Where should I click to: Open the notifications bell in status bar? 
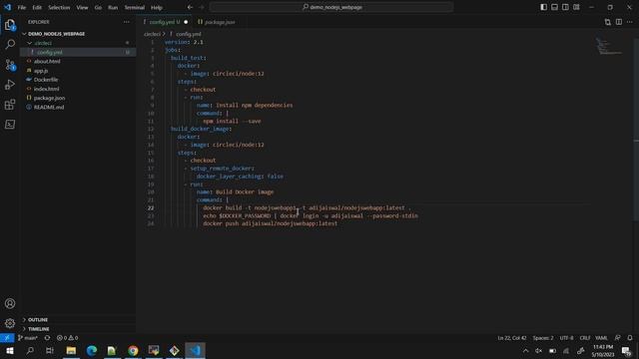coord(630,338)
